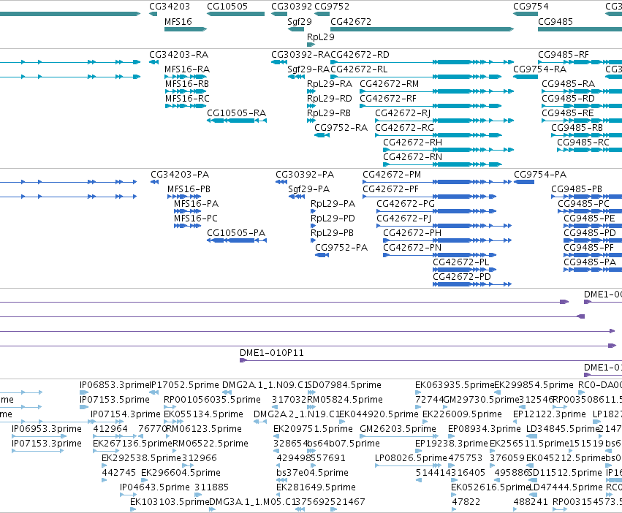Click the RpL29 gene label
The image size is (622, 513).
pyautogui.click(x=321, y=37)
